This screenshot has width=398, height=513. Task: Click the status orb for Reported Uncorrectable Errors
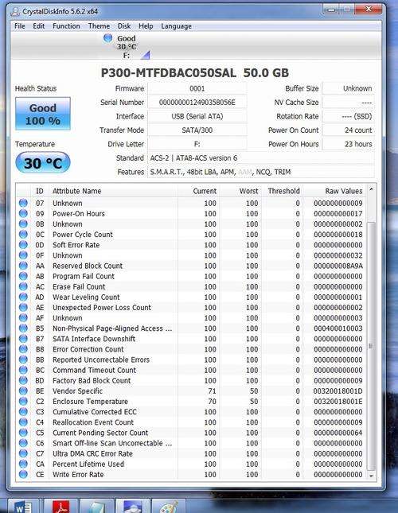[x=23, y=359]
